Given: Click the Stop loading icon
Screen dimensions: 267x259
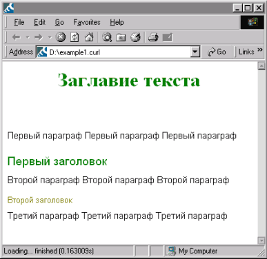Looking at the screenshot, I should [61, 37].
